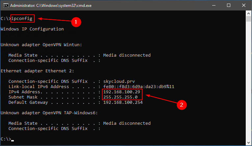Click the red annotation circle numbered 1

76,22
